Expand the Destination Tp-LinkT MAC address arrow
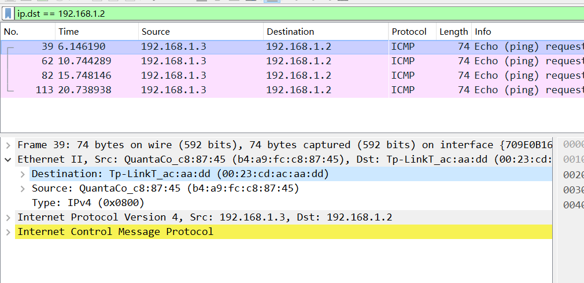 (x=22, y=174)
